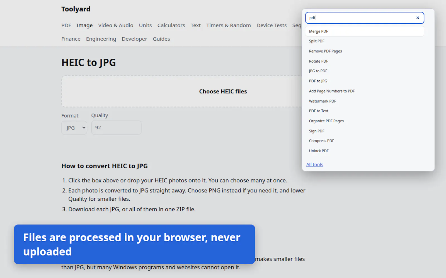This screenshot has width=446, height=278.
Task: Select Watermark PDF result
Action: [365, 101]
